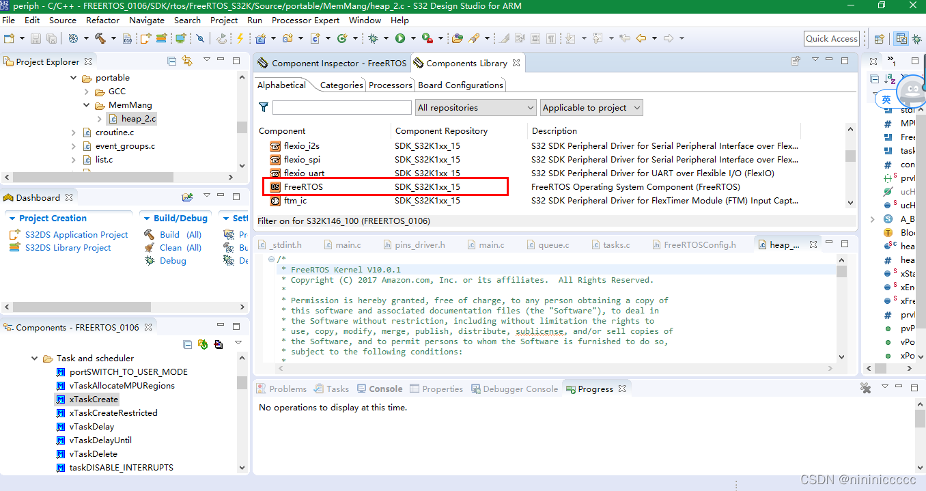Click the sort alphabetically icon in Outline panel
This screenshot has width=926, height=491.
click(x=889, y=79)
